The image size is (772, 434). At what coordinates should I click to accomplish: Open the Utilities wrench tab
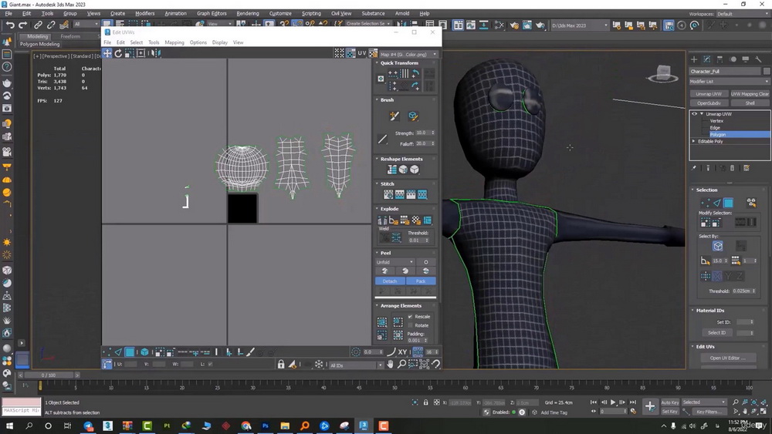pyautogui.click(x=758, y=59)
